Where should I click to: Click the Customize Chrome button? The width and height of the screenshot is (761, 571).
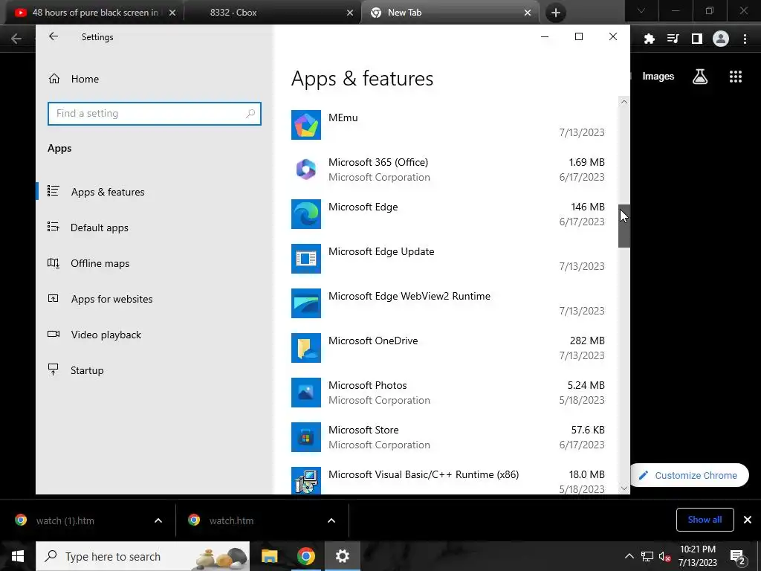pyautogui.click(x=689, y=475)
